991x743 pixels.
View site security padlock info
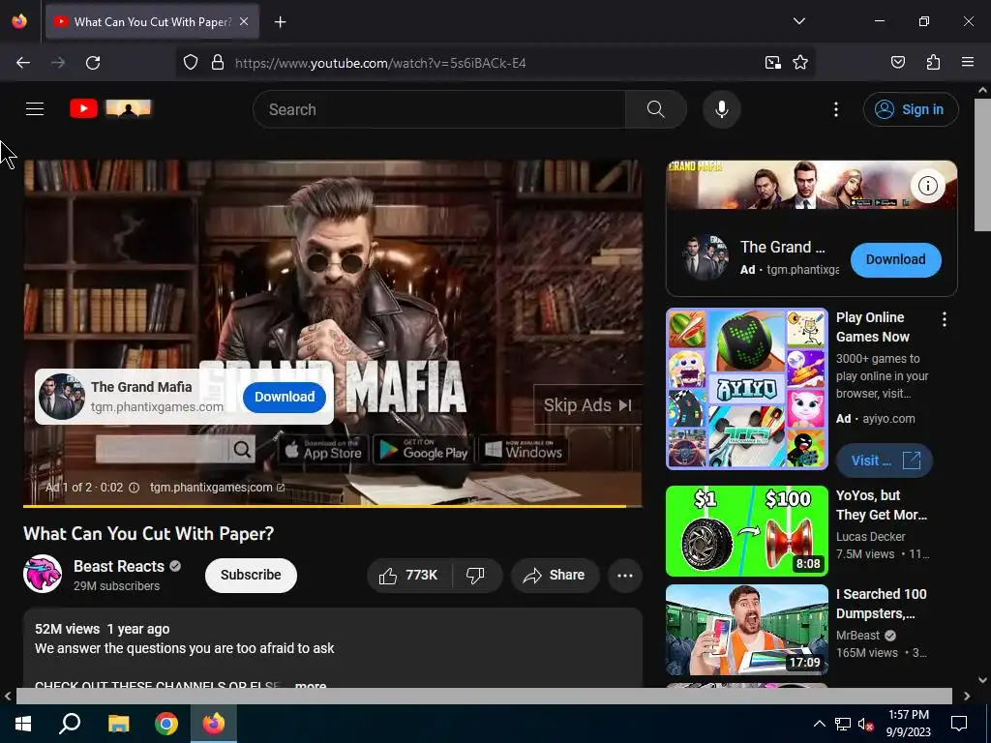(x=218, y=63)
